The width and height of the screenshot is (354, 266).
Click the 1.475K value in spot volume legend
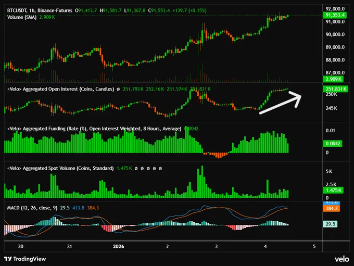[x=124, y=168]
